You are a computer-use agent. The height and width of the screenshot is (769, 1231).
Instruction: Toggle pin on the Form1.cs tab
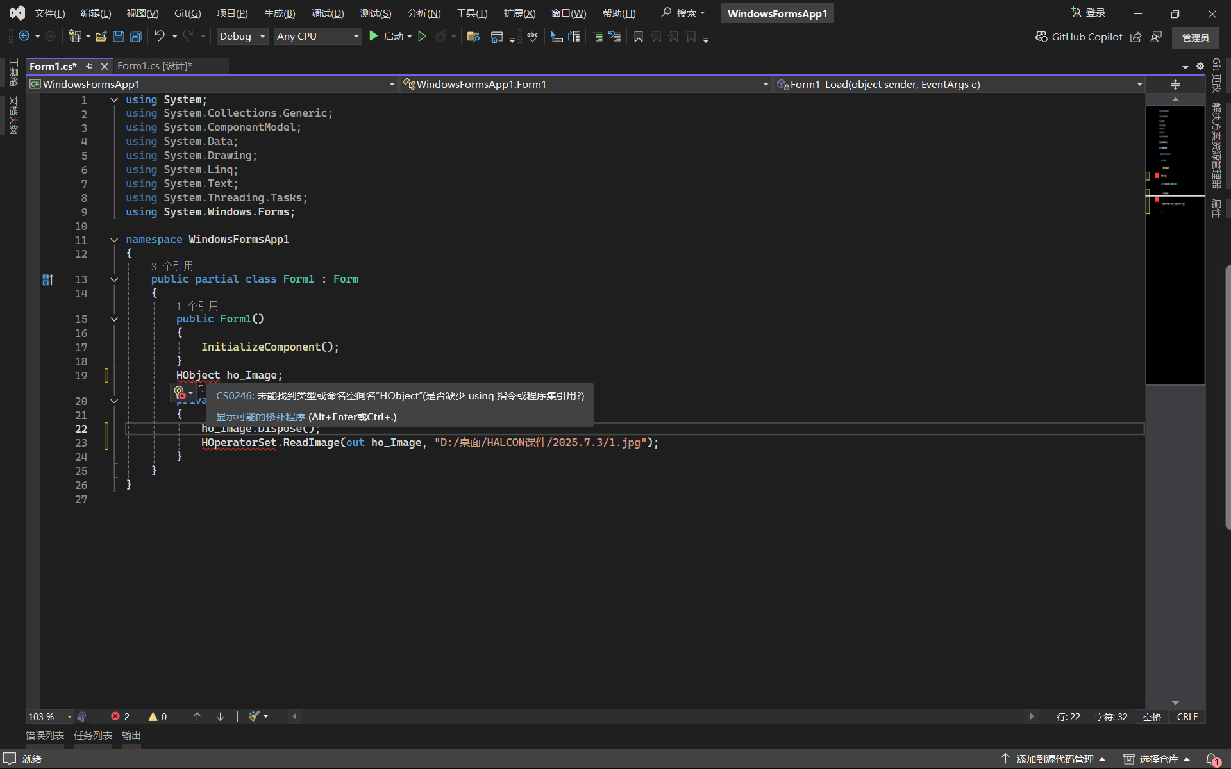(x=89, y=66)
